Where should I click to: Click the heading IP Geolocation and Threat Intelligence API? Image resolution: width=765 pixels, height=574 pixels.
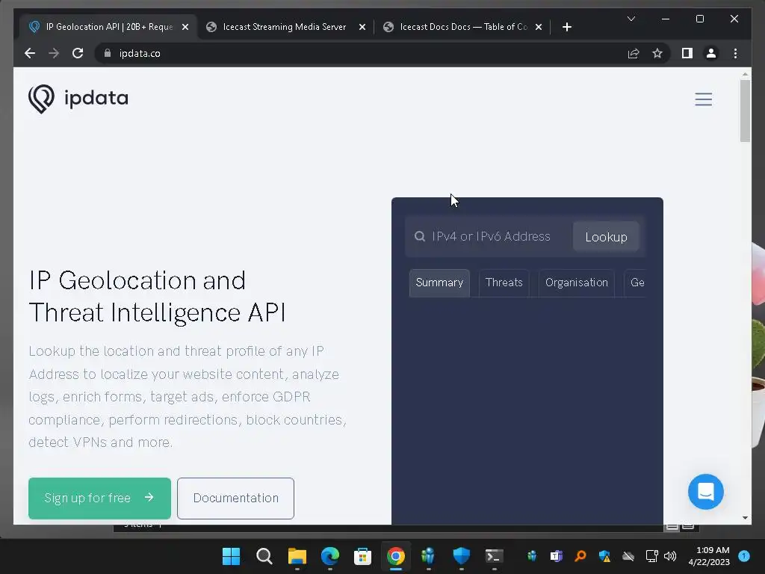click(x=157, y=296)
